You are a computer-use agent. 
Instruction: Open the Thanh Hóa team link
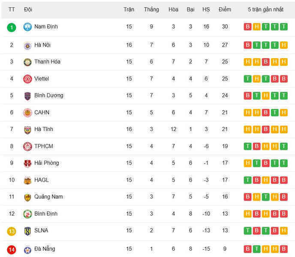47,62
